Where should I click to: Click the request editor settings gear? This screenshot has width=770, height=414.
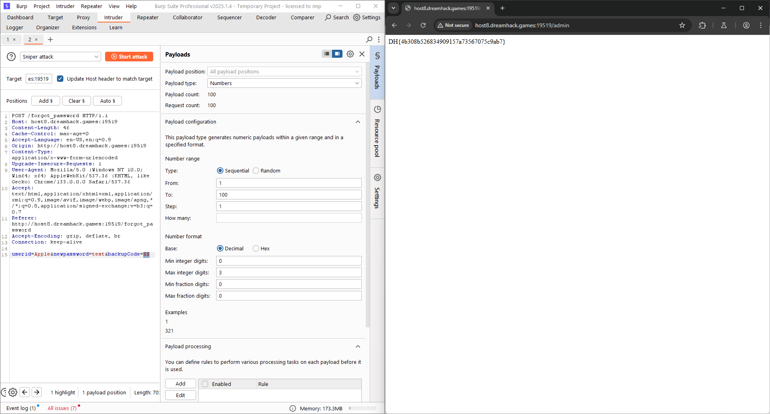pos(13,392)
